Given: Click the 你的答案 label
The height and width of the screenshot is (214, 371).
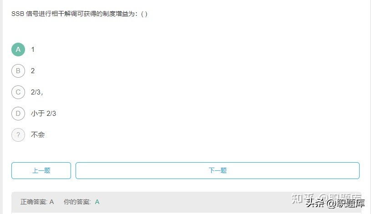Looking at the screenshot, I should coord(77,202).
